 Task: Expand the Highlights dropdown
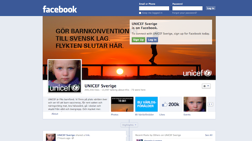pyautogui.click(x=129, y=125)
